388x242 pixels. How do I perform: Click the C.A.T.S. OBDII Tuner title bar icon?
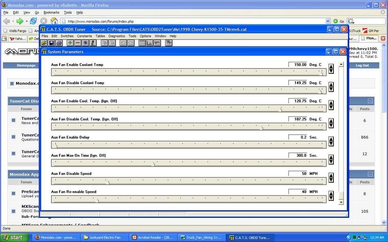(43, 29)
